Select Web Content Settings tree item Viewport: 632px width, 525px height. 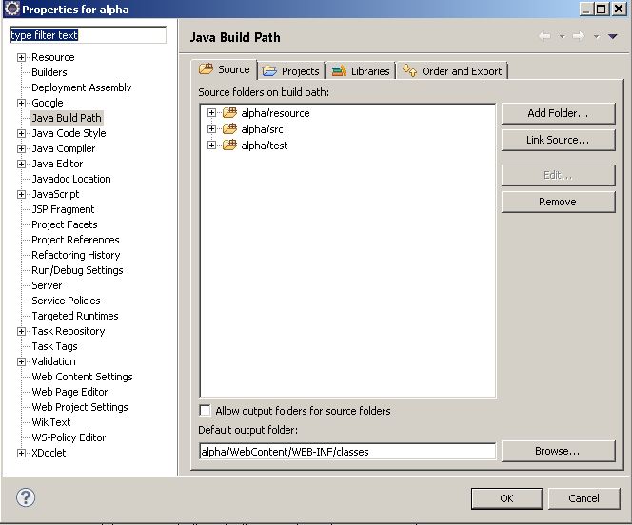point(82,377)
